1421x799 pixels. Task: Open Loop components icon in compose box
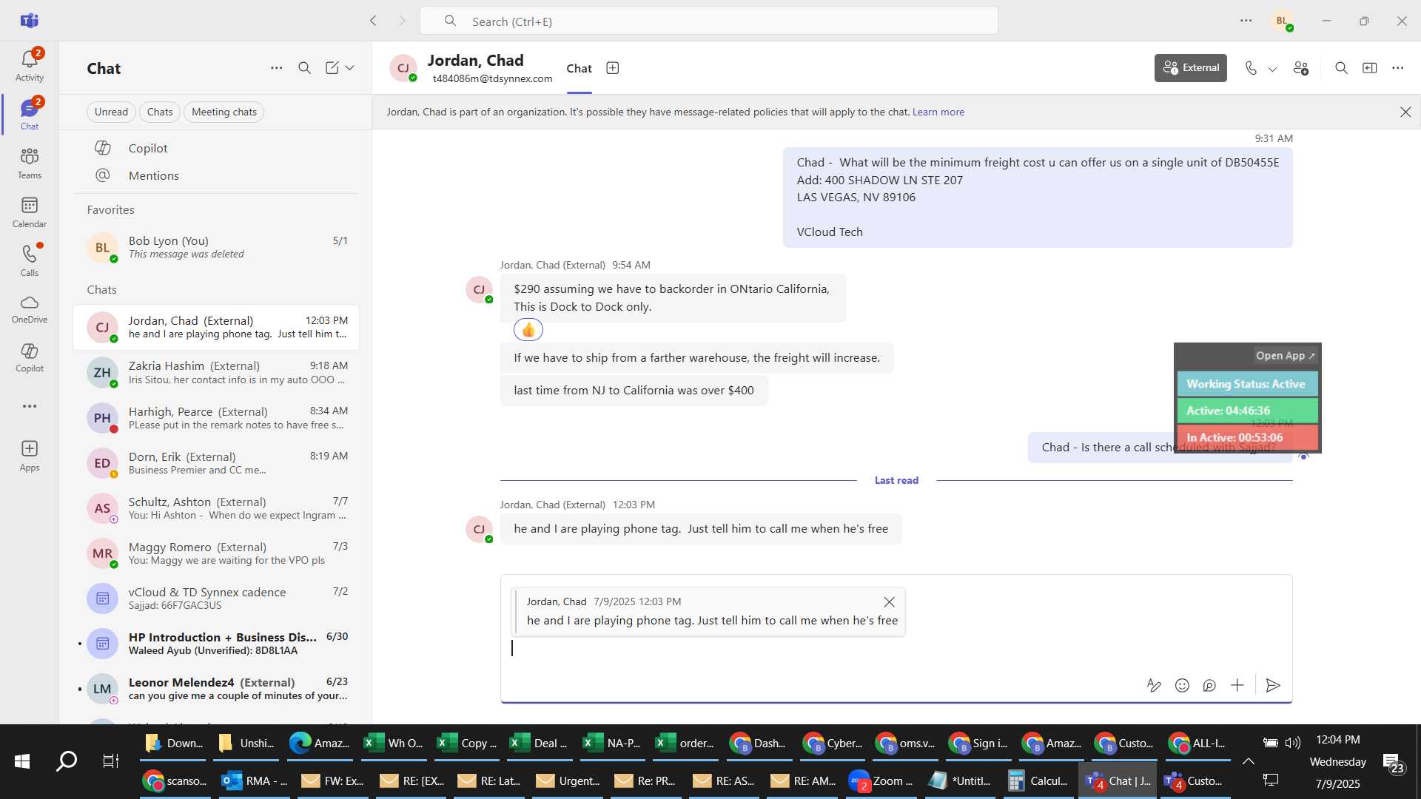coord(1209,686)
